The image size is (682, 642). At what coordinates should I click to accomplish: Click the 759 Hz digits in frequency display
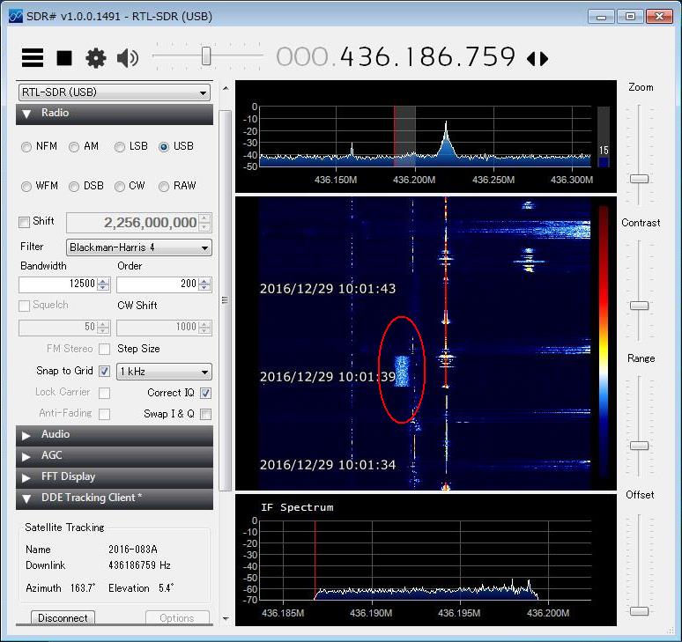point(489,57)
